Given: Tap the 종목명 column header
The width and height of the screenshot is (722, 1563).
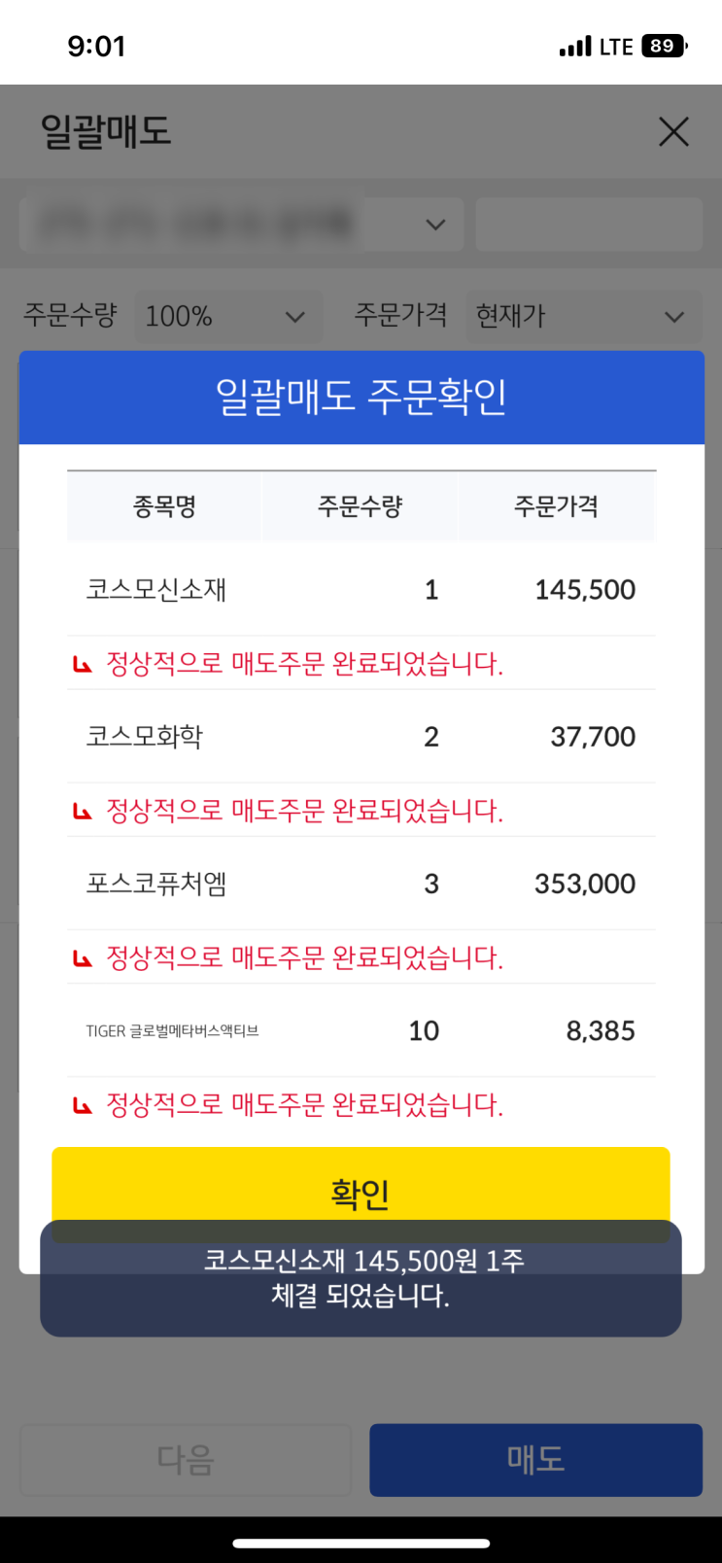Looking at the screenshot, I should pos(164,506).
